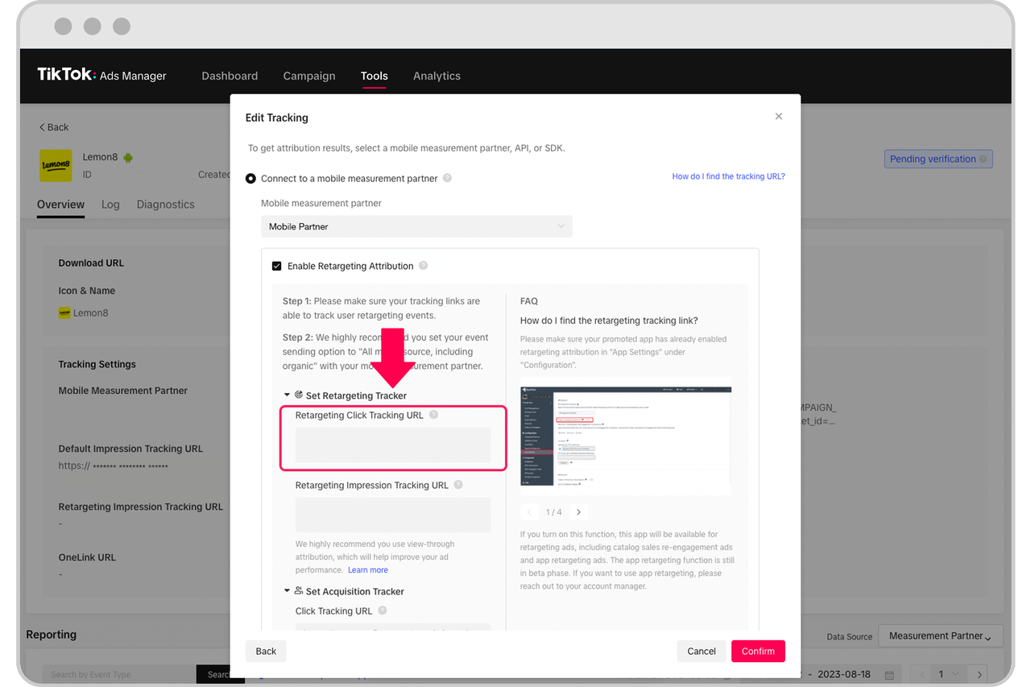
Task: Click help icon beside Connect to a mobile measurement partner
Action: [x=448, y=179]
